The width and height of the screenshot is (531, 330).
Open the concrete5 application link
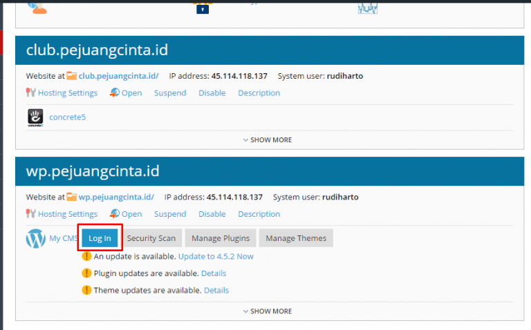coord(67,117)
